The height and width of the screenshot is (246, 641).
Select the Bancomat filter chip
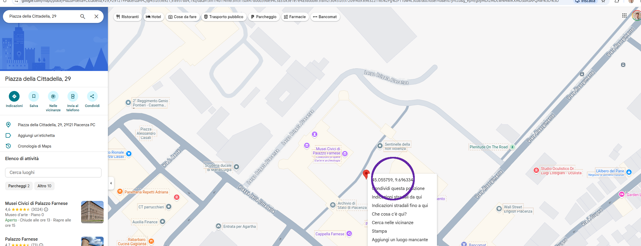click(325, 17)
